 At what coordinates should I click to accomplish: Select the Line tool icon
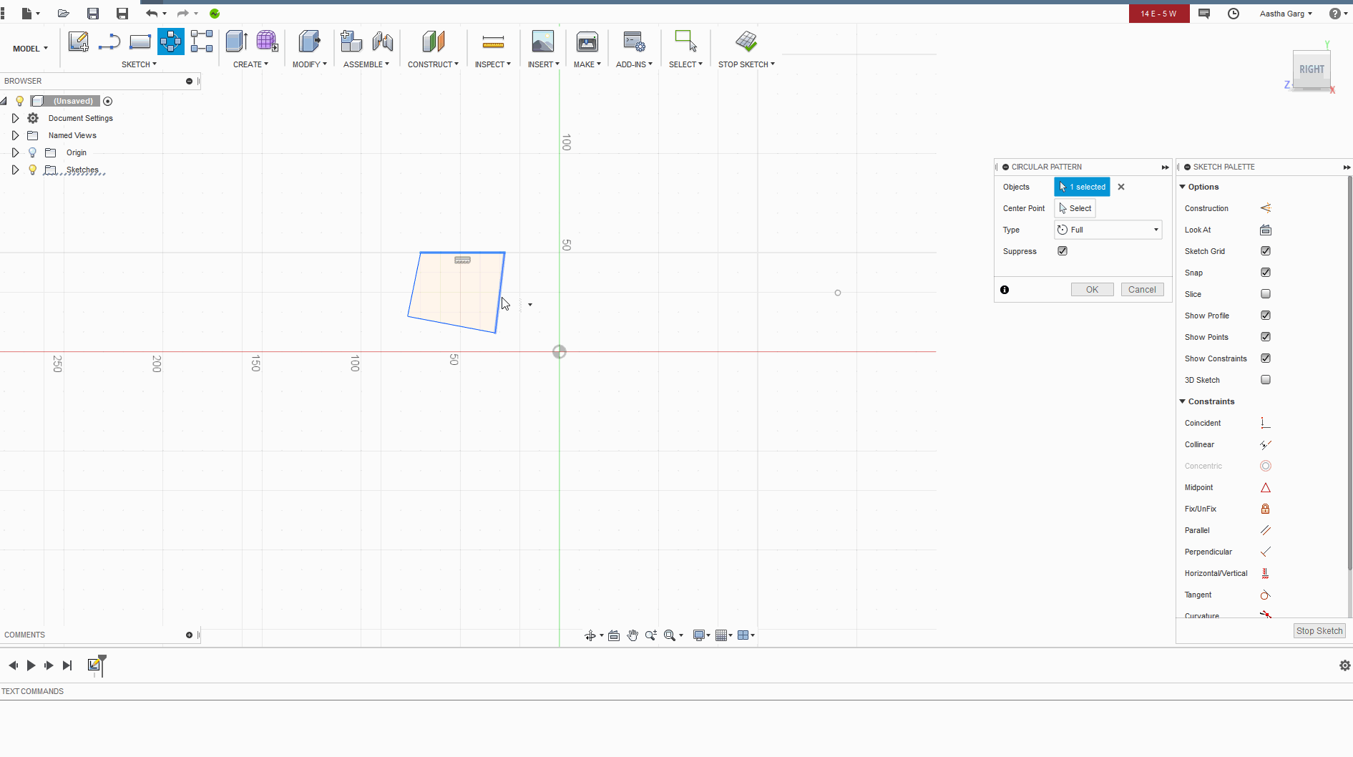click(x=109, y=41)
